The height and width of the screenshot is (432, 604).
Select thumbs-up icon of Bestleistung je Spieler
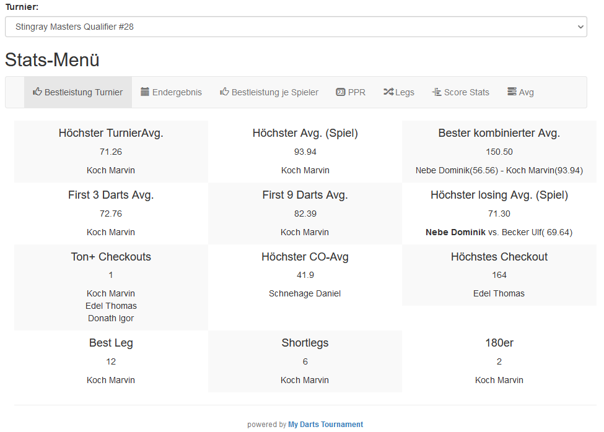224,92
